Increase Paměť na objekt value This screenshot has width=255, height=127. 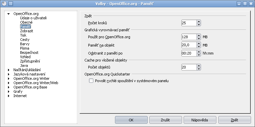[199, 43]
